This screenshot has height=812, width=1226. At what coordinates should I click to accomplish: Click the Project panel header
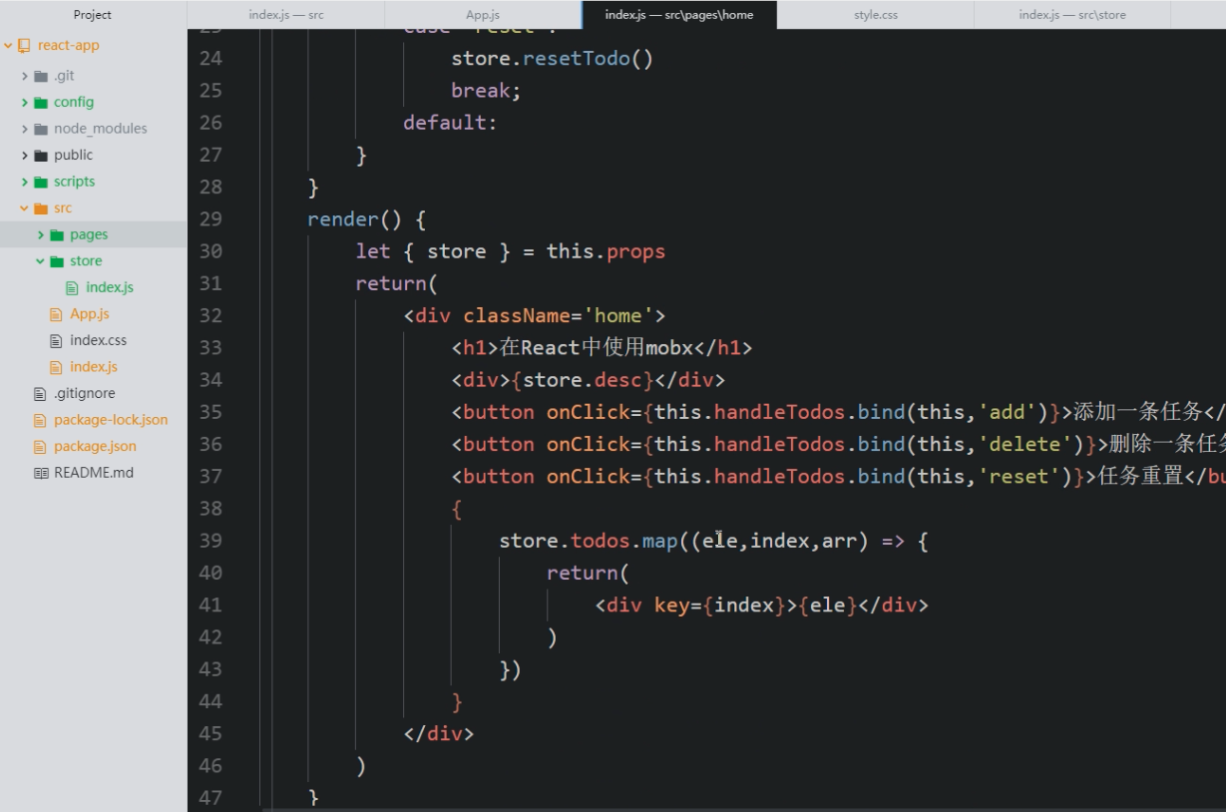click(x=93, y=15)
